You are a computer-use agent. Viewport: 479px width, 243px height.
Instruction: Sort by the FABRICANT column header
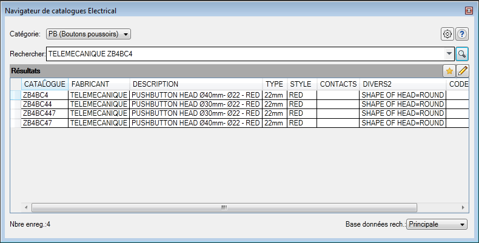click(x=99, y=84)
